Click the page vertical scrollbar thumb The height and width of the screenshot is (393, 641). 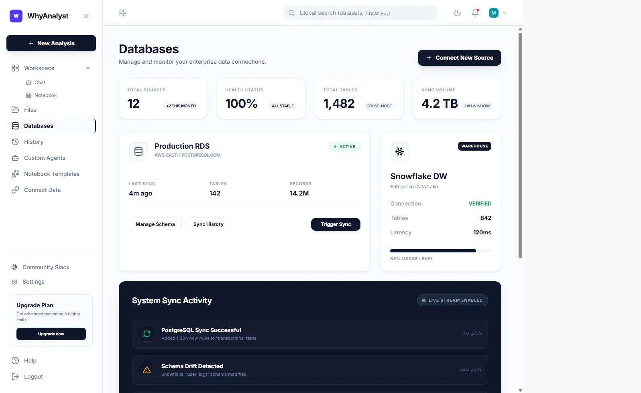(520, 145)
